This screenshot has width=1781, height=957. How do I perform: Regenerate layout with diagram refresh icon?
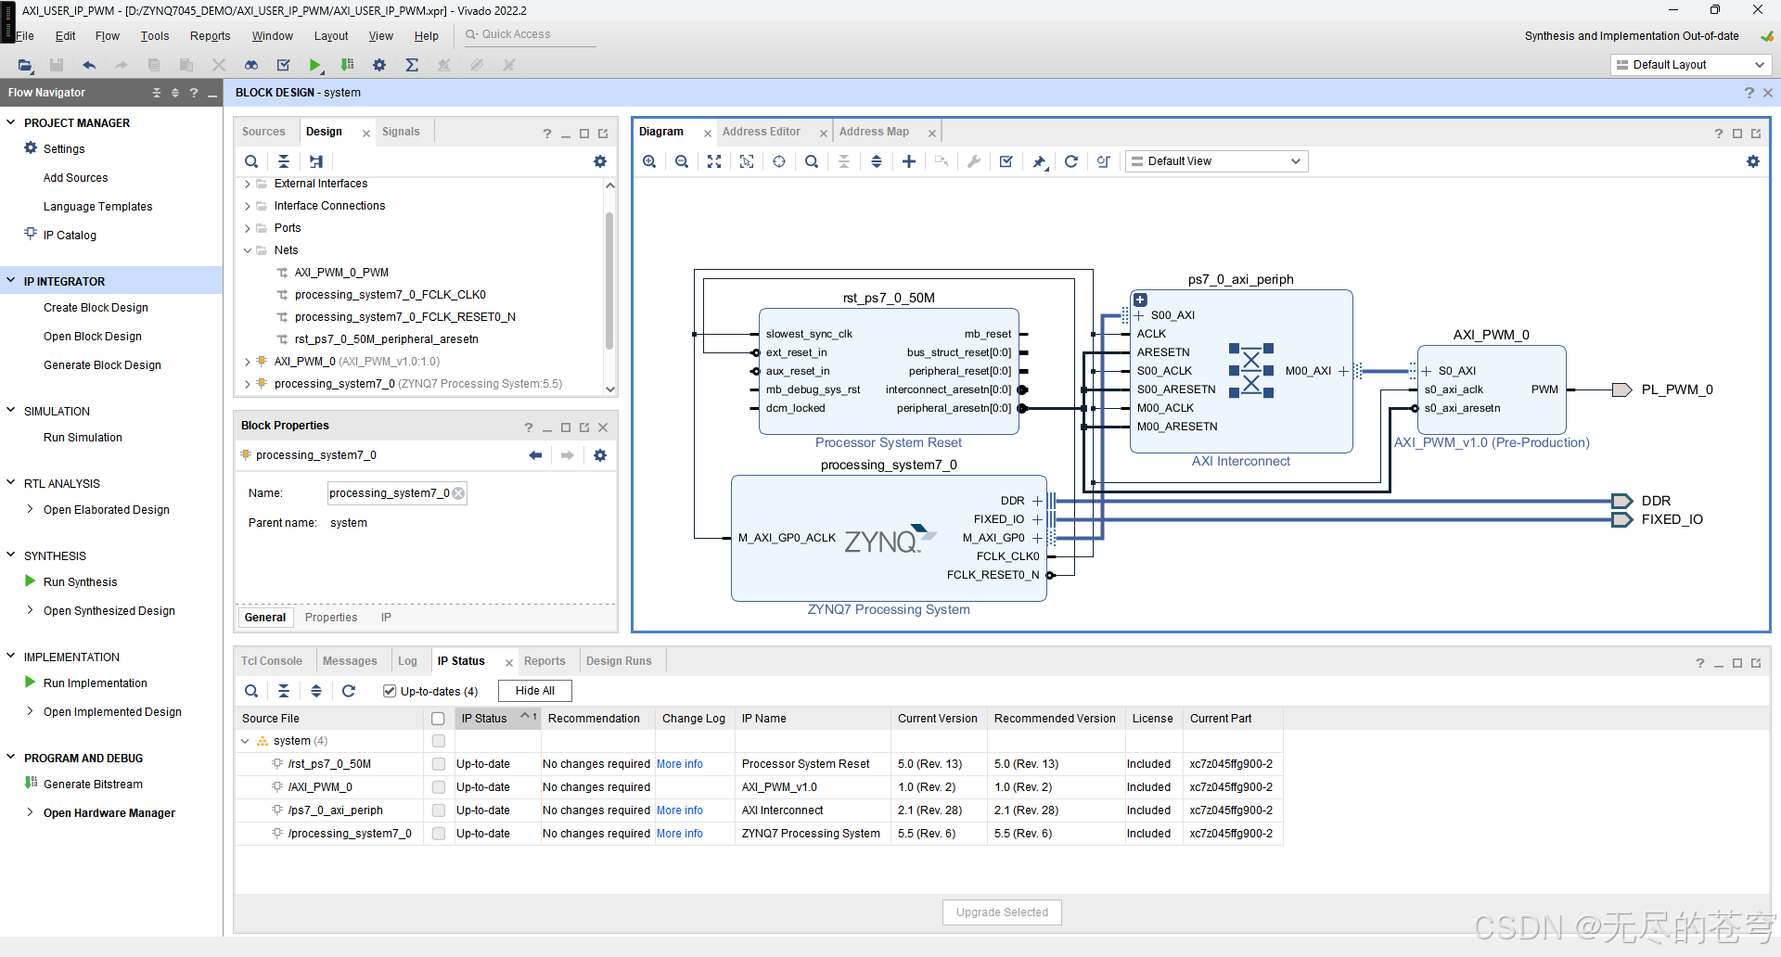[x=1070, y=161]
